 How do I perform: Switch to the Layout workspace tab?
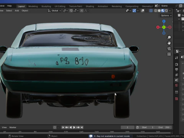[21, 6]
